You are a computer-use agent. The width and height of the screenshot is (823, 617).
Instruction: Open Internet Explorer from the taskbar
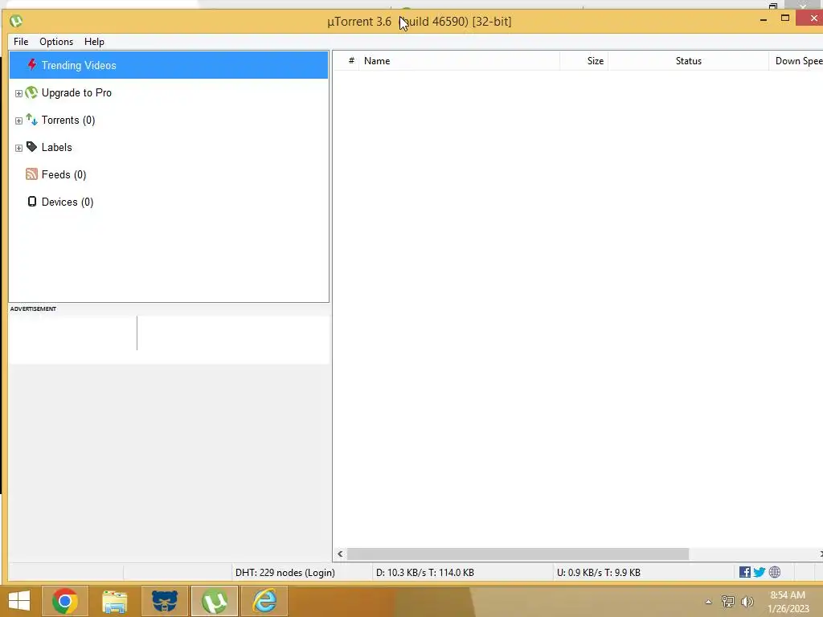264,601
